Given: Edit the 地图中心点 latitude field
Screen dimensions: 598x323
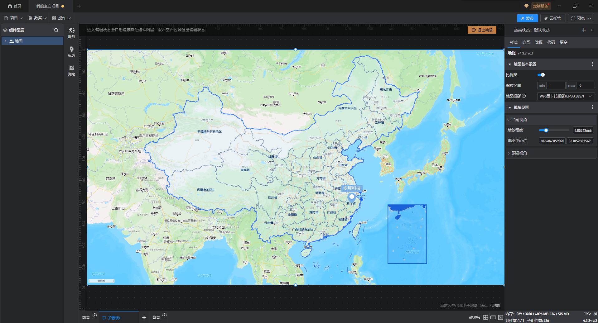Looking at the screenshot, I should [x=580, y=141].
